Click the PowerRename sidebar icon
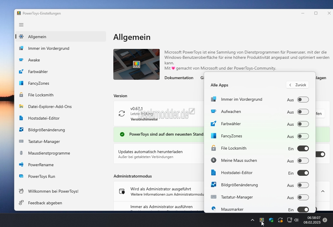The width and height of the screenshot is (333, 227). (21, 164)
